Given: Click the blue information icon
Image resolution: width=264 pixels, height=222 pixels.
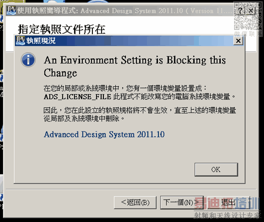Looking at the screenshot, I should click(x=29, y=60).
